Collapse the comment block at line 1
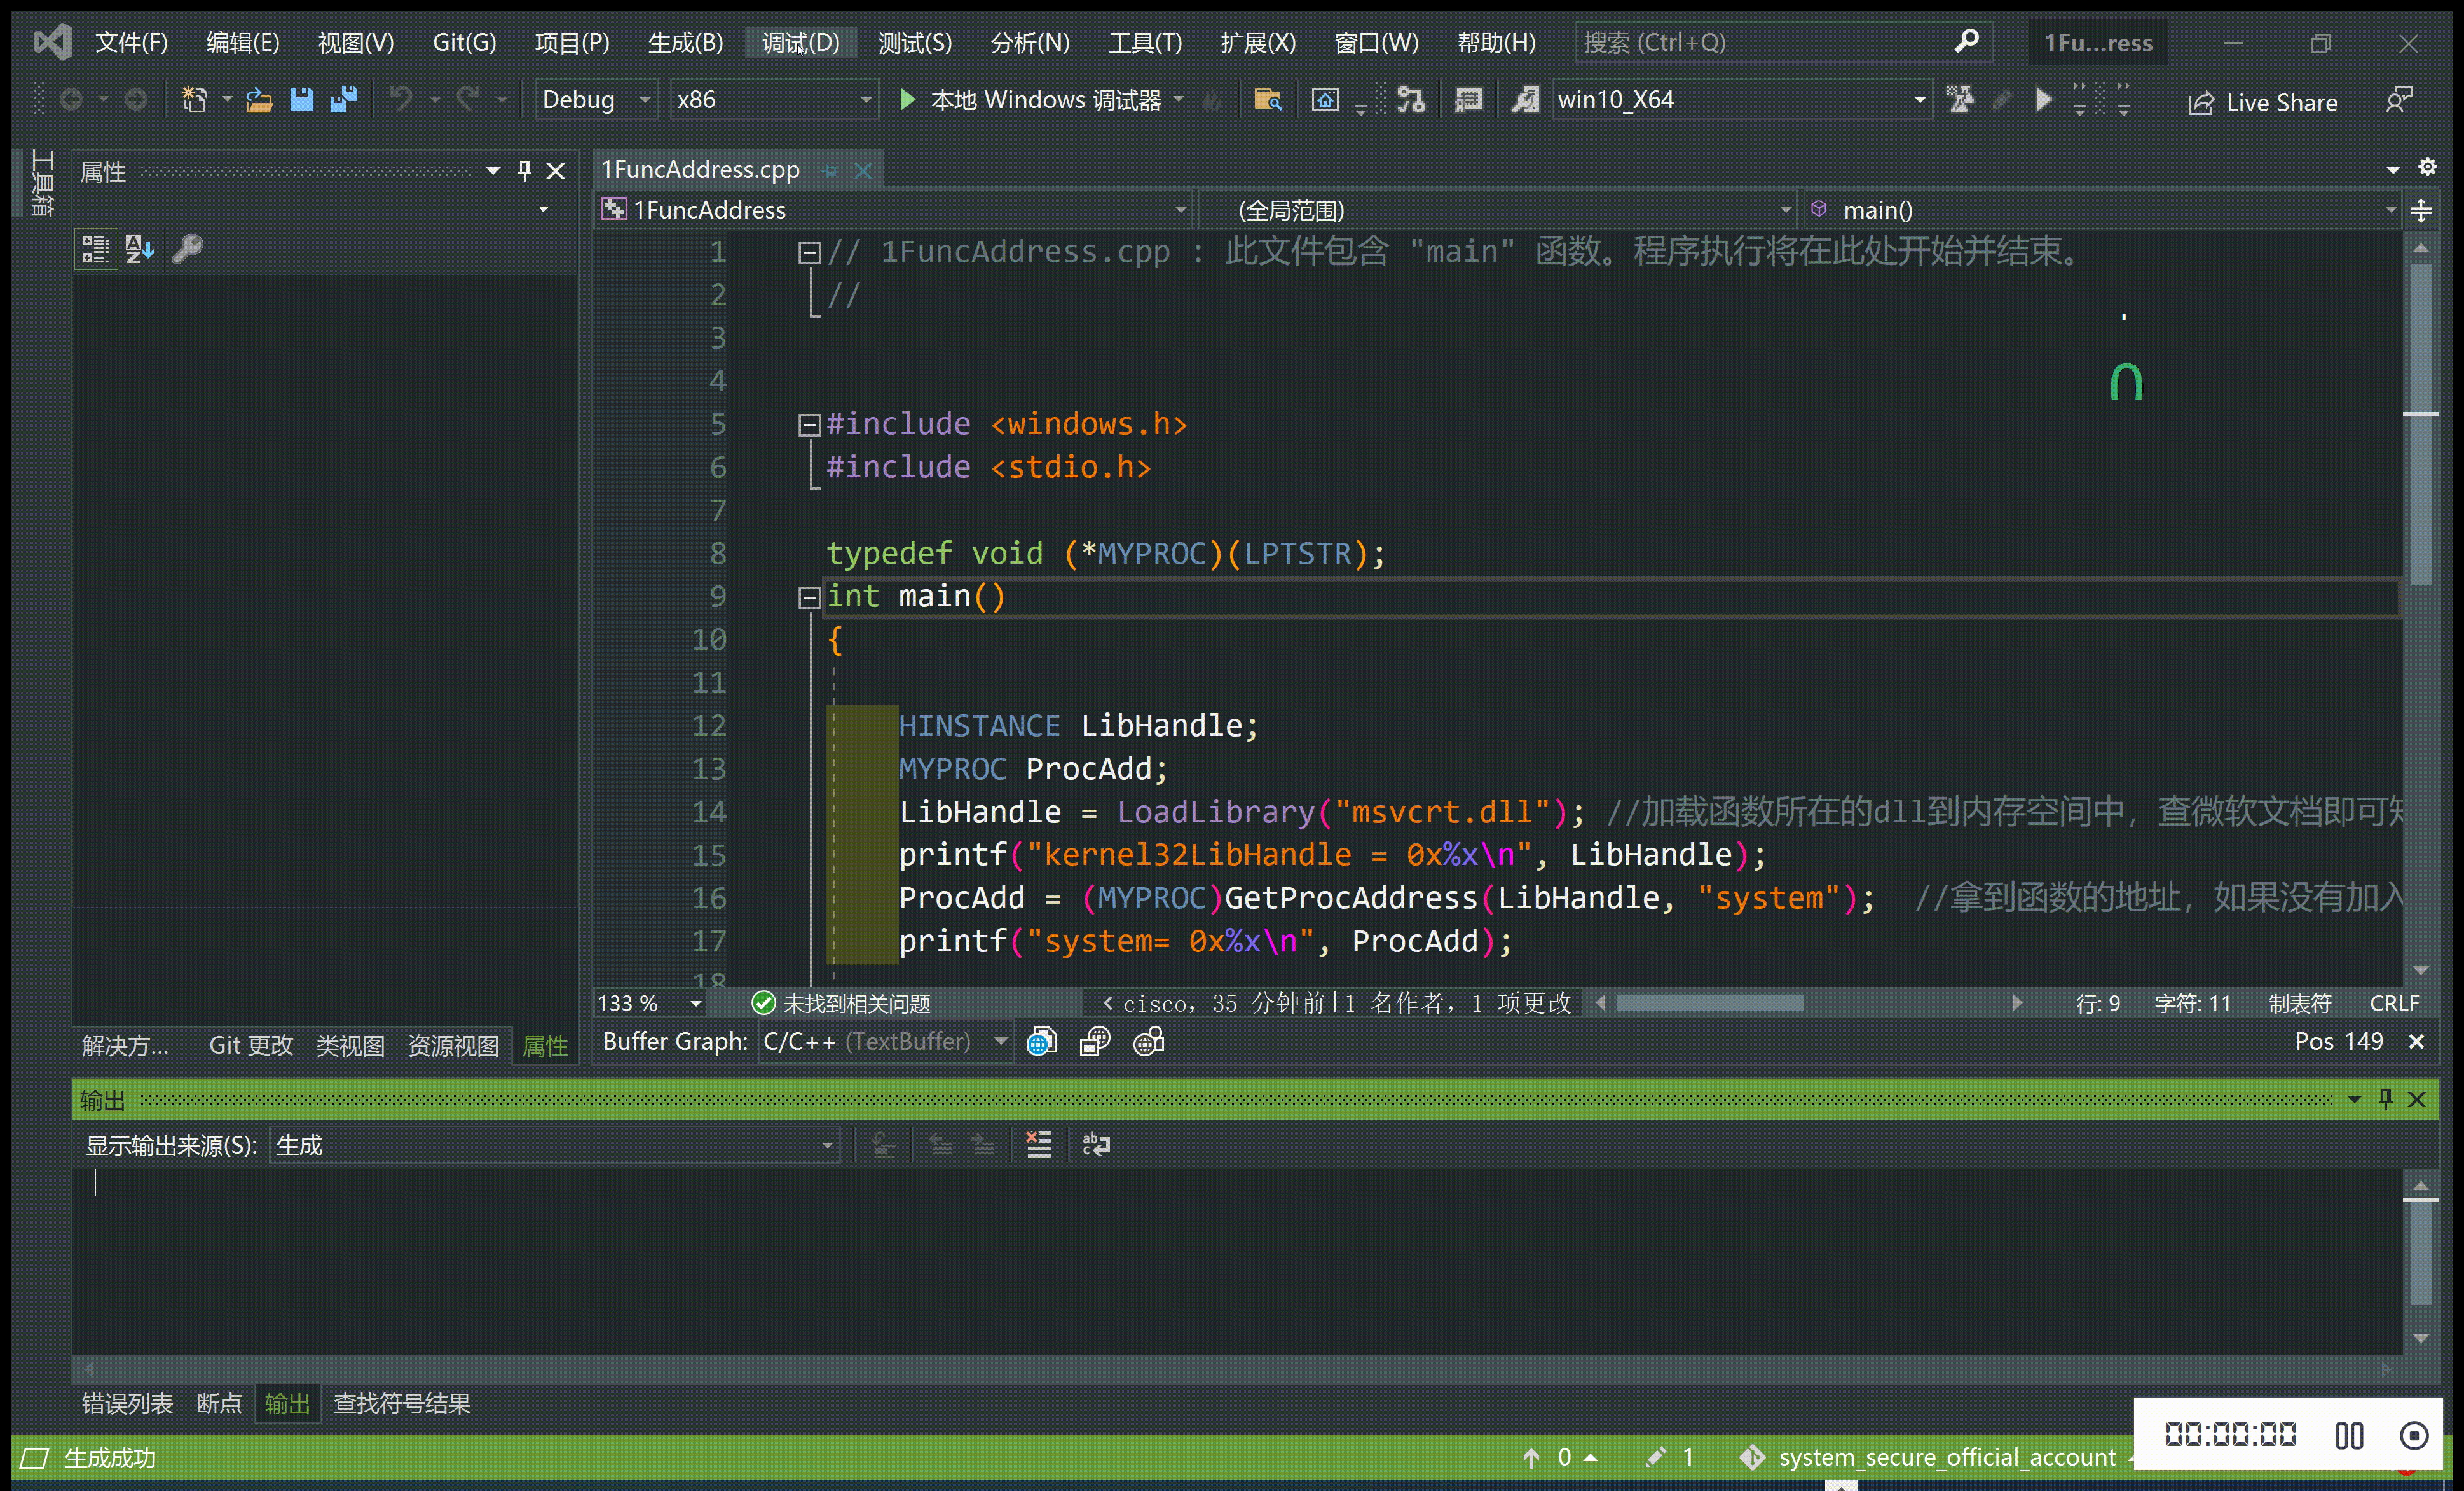 tap(809, 253)
